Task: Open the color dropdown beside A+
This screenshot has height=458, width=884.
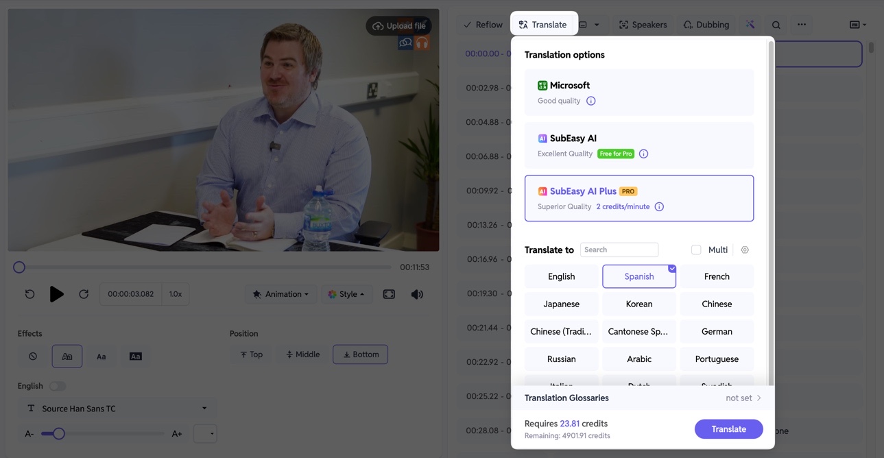Action: pos(205,433)
